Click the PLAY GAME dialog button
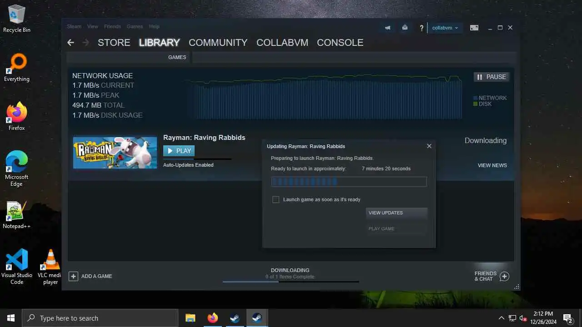The width and height of the screenshot is (582, 327). click(x=396, y=228)
